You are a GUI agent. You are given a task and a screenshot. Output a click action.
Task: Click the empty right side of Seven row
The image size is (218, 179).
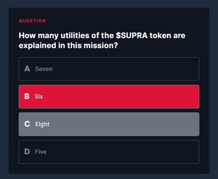pos(127,69)
